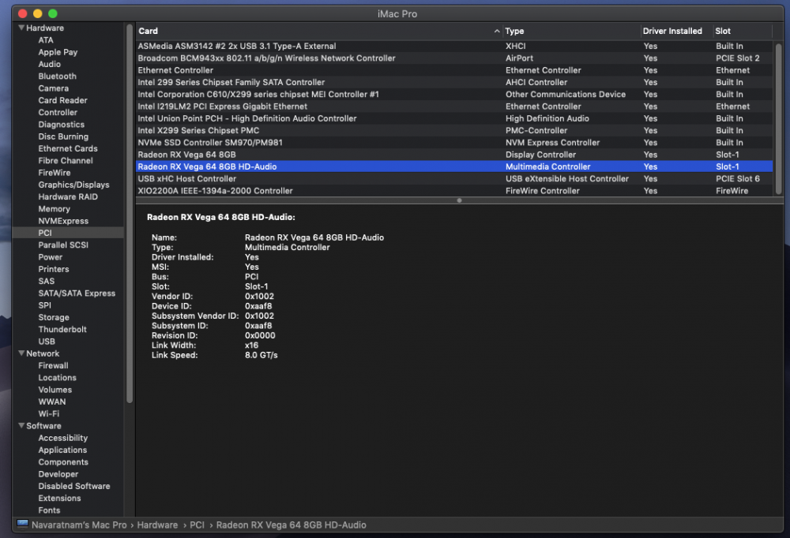
Task: Select the Radeon RX Vega 64 8GB row
Action: click(x=454, y=155)
